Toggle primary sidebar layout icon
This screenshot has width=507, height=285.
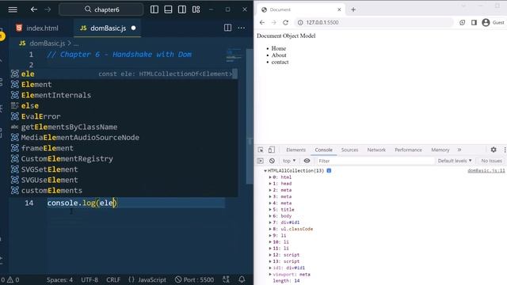click(x=154, y=9)
